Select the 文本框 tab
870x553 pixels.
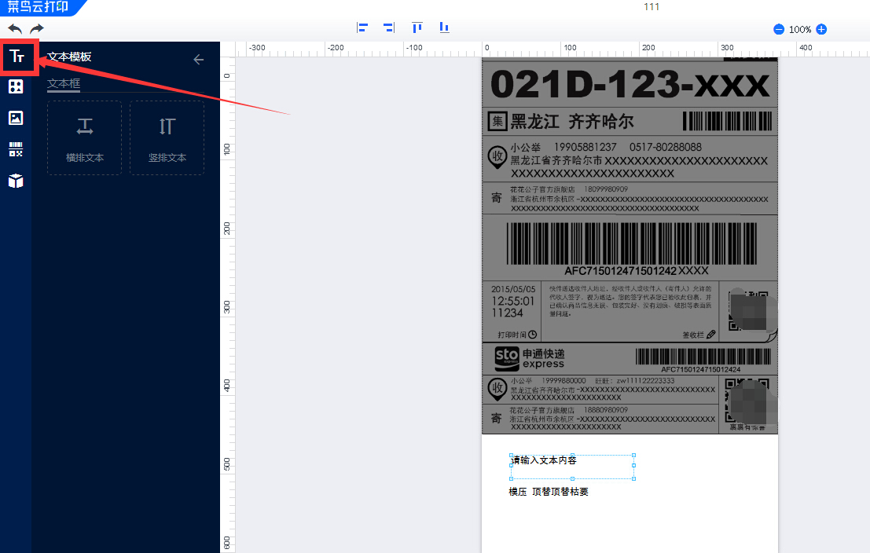click(64, 83)
